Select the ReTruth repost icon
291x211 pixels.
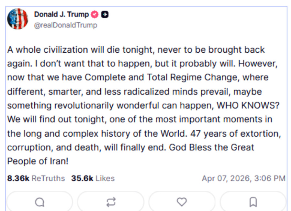tap(111, 201)
